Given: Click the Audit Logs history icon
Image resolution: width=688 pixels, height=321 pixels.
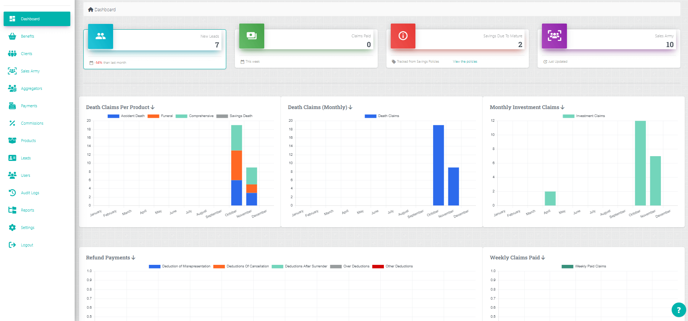Looking at the screenshot, I should point(12,193).
